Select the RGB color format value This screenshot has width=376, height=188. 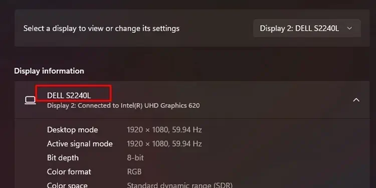coord(134,171)
